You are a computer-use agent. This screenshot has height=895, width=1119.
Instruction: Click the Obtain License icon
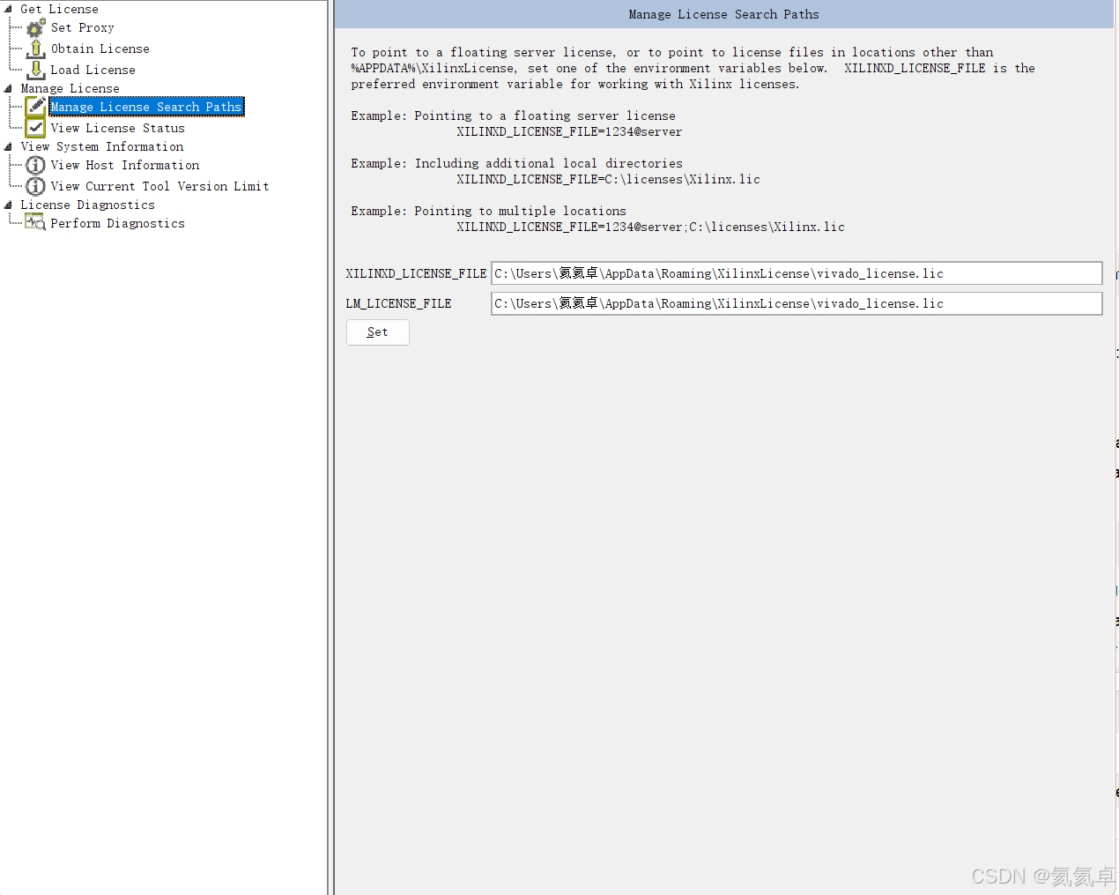pyautogui.click(x=35, y=48)
